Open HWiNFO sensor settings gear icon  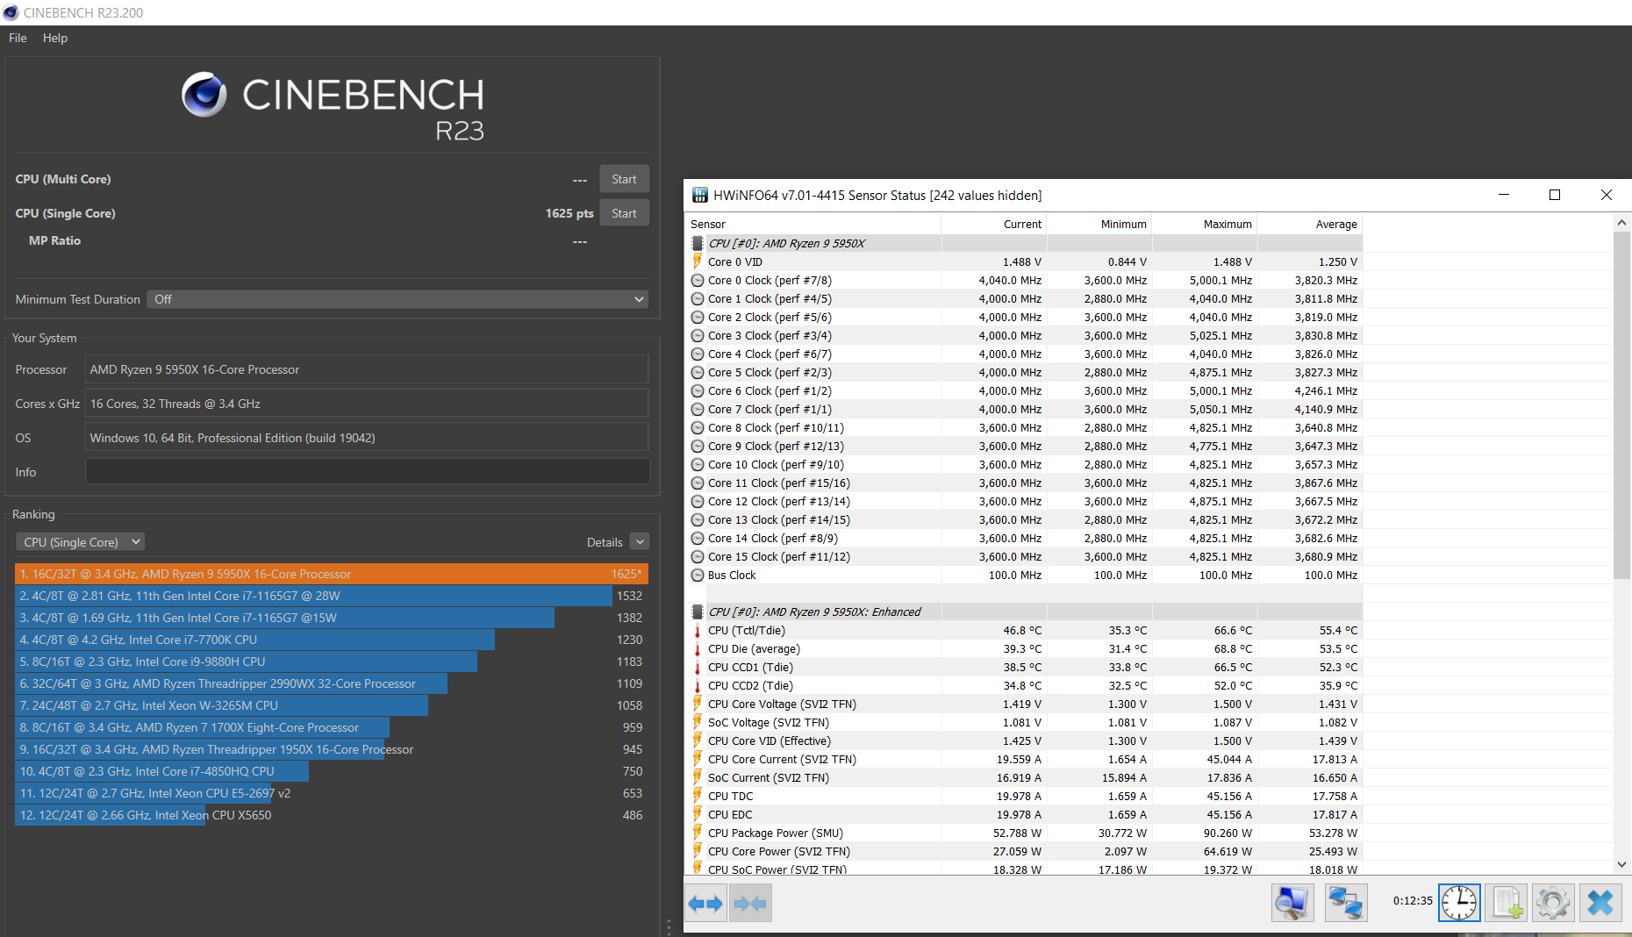[x=1553, y=903]
